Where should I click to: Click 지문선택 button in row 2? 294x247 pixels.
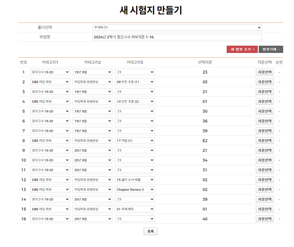click(265, 82)
